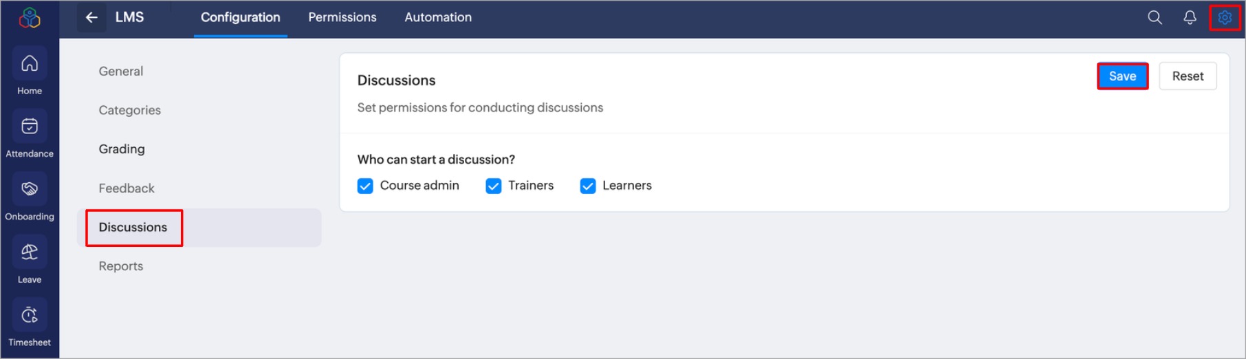Open the Leave umbrella icon
Viewport: 1246px width, 359px height.
coord(30,252)
